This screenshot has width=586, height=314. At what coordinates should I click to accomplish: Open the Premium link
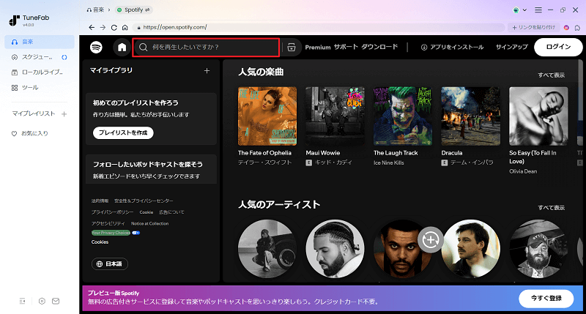(x=318, y=48)
